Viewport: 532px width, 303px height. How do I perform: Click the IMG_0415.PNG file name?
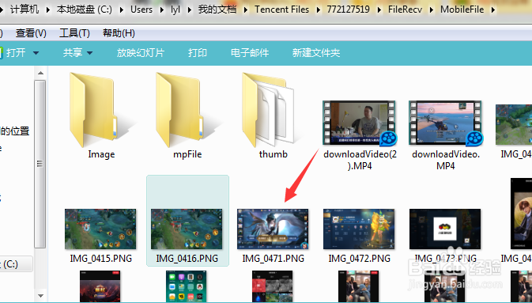(x=100, y=259)
